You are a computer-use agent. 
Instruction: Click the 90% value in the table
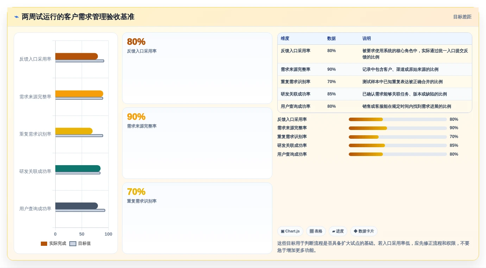coord(332,69)
